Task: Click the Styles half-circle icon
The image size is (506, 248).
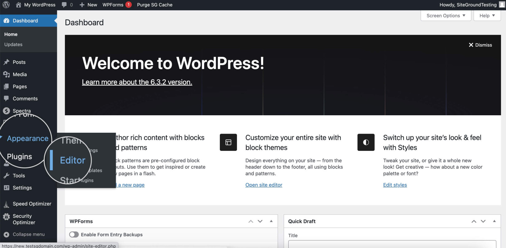Action: pos(366,142)
